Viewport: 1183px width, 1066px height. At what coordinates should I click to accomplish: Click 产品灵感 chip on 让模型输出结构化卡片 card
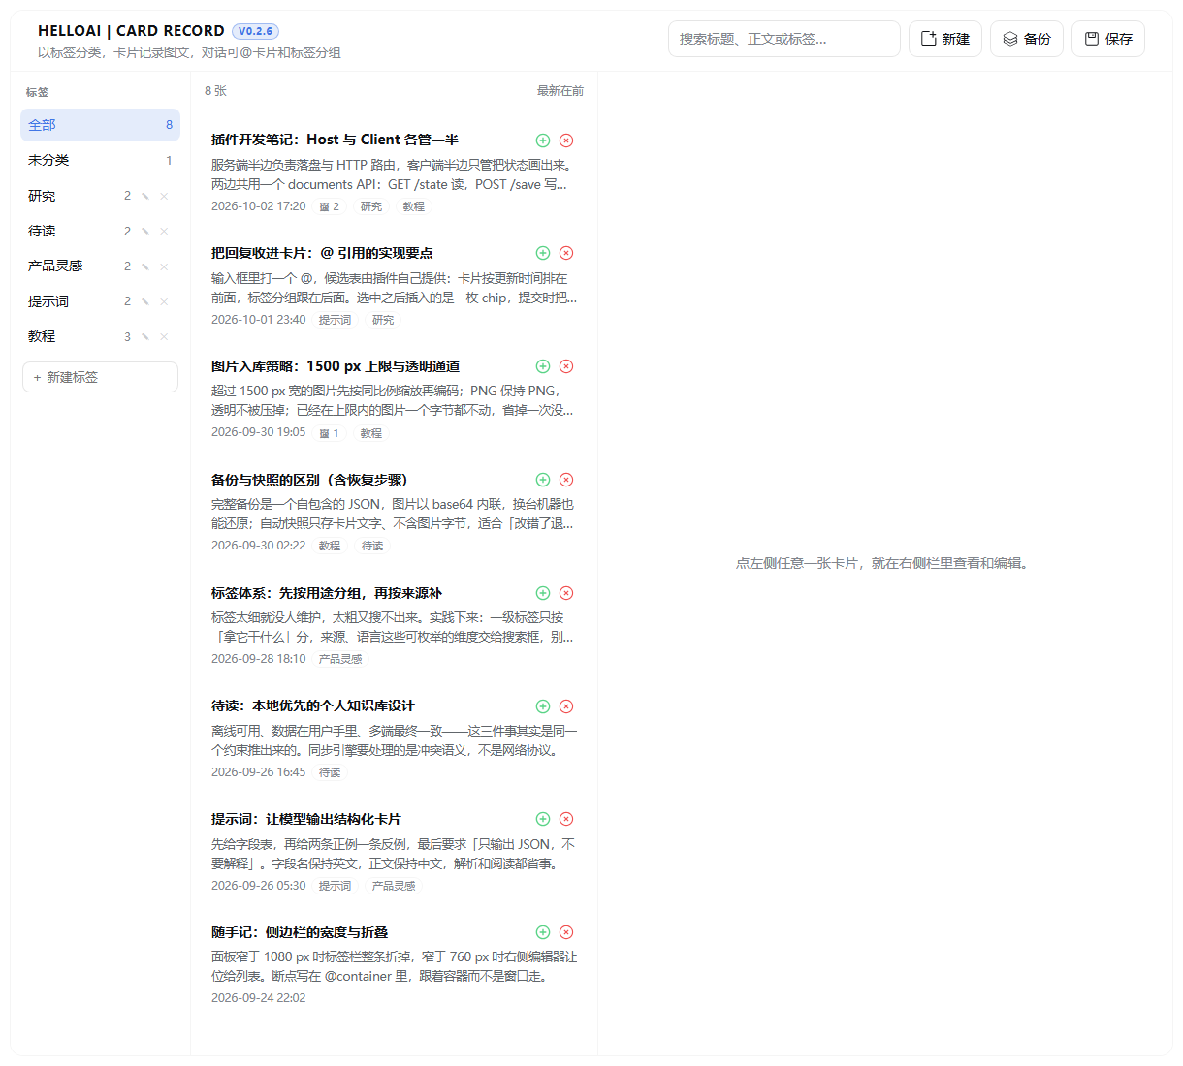point(394,886)
